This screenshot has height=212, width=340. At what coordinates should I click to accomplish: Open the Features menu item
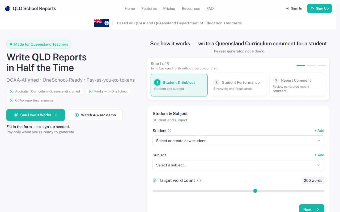coord(149,8)
